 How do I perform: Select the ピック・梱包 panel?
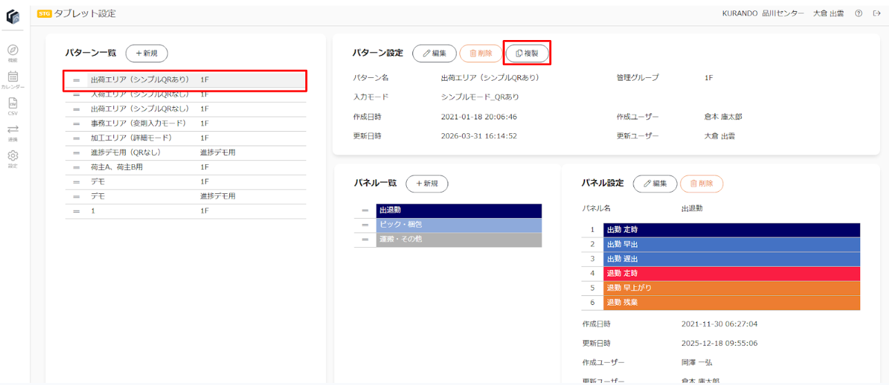click(x=459, y=225)
